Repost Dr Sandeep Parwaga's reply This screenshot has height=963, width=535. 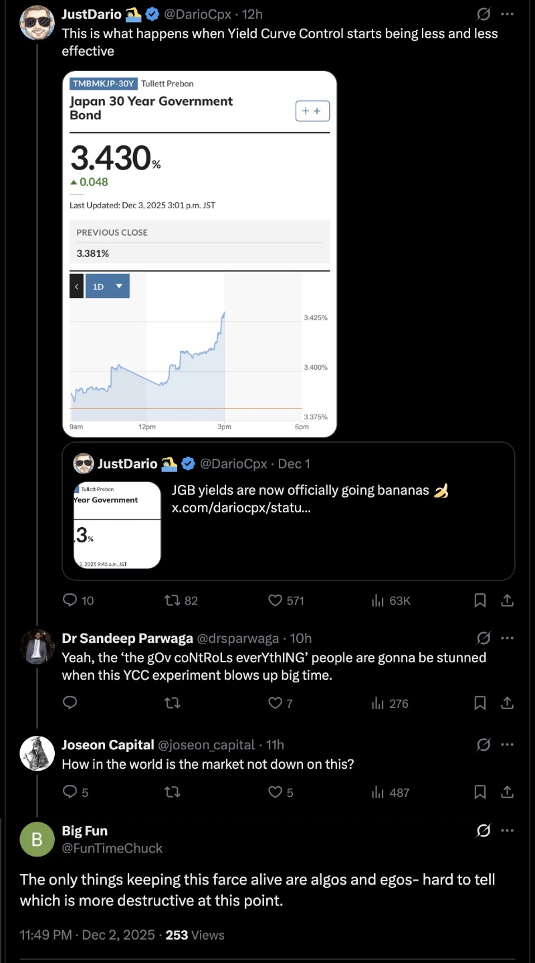tap(173, 703)
